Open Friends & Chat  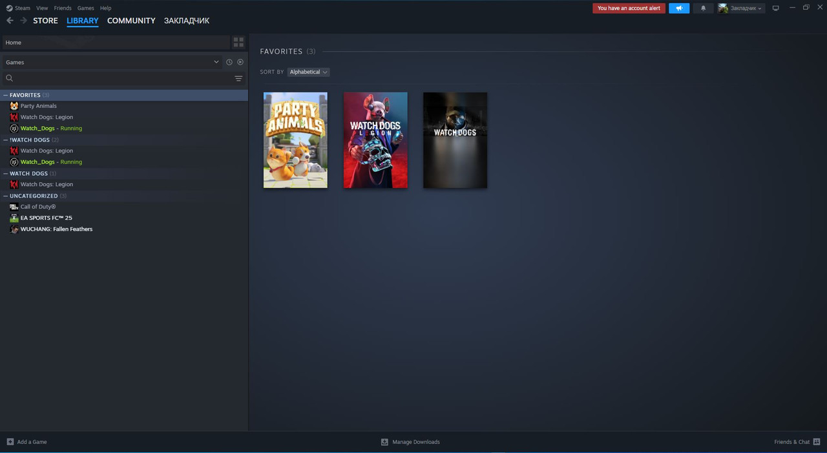[797, 442]
